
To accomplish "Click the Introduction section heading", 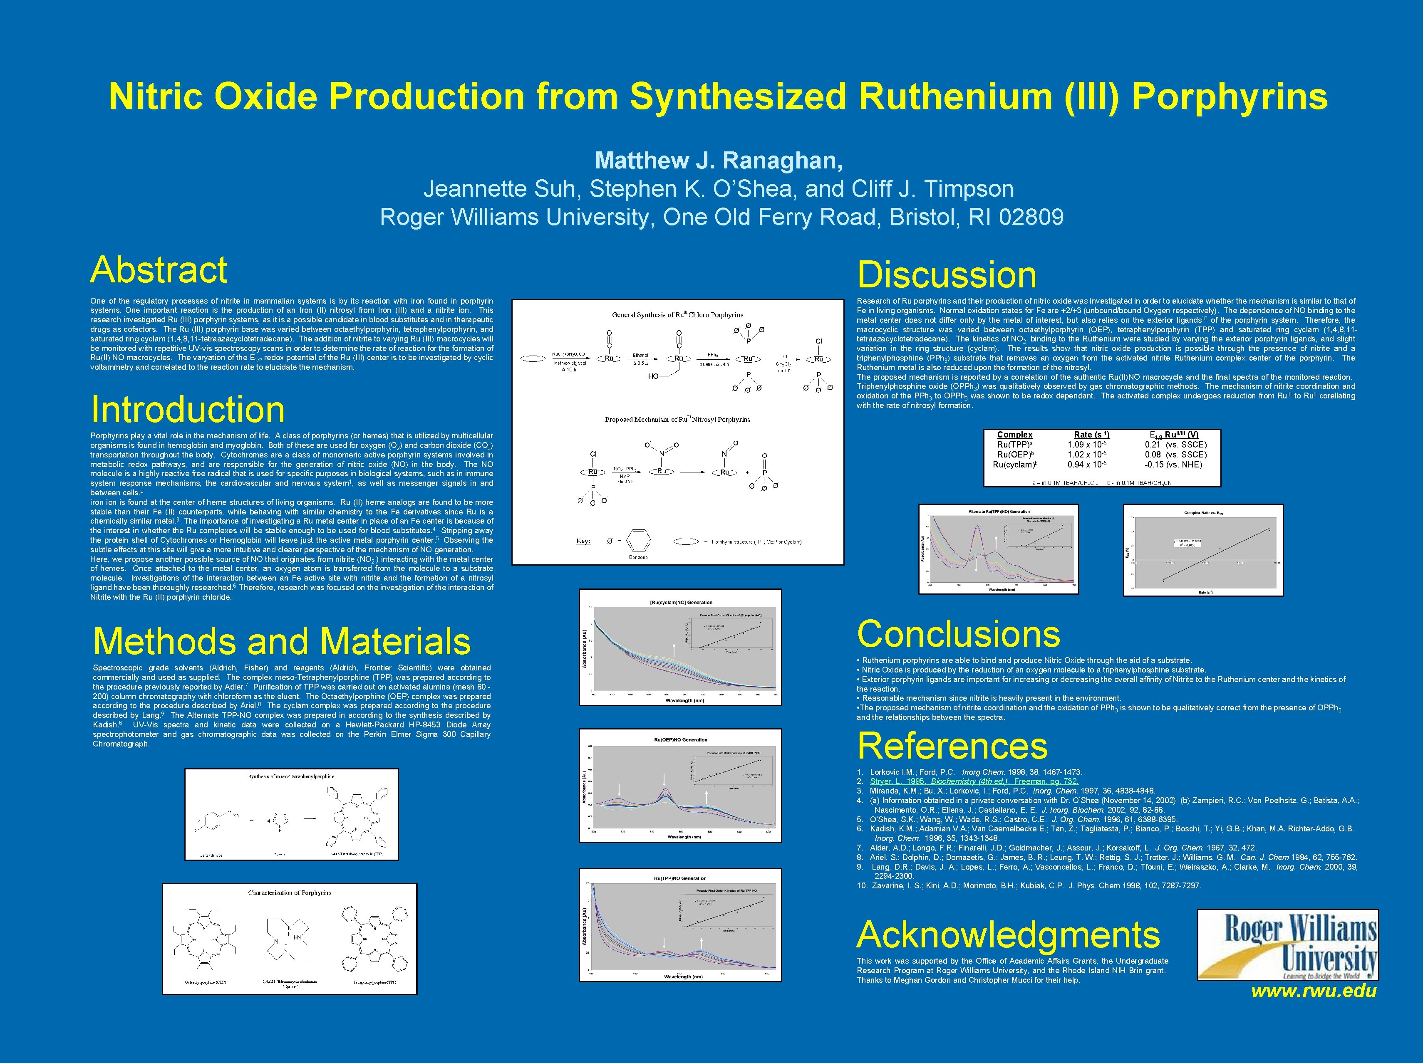I will point(188,409).
